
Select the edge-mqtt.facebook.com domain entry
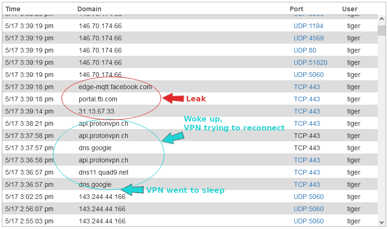click(115, 87)
